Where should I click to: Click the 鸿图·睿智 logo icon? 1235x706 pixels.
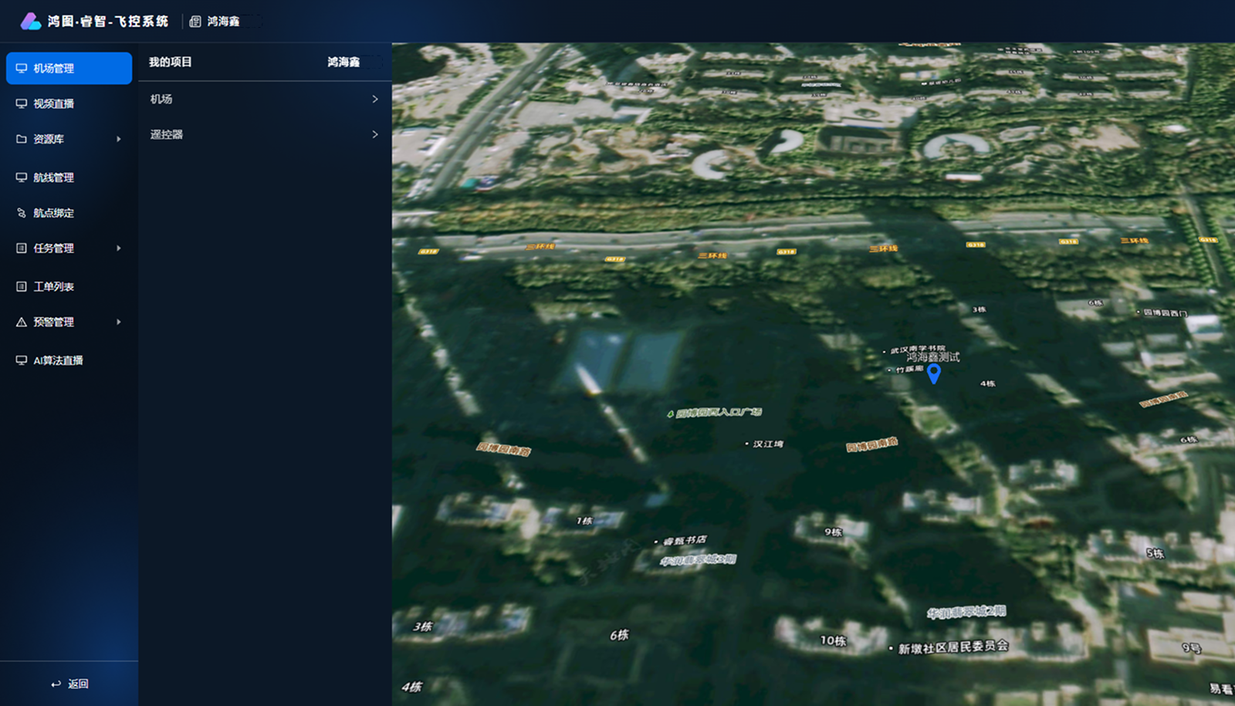[x=31, y=21]
